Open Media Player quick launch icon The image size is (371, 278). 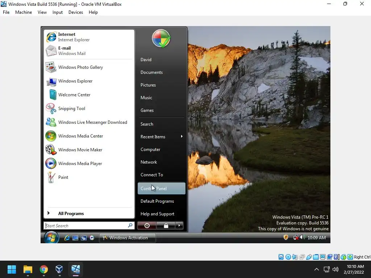(x=92, y=238)
